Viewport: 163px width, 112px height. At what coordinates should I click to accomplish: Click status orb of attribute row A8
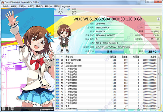(x=57, y=77)
